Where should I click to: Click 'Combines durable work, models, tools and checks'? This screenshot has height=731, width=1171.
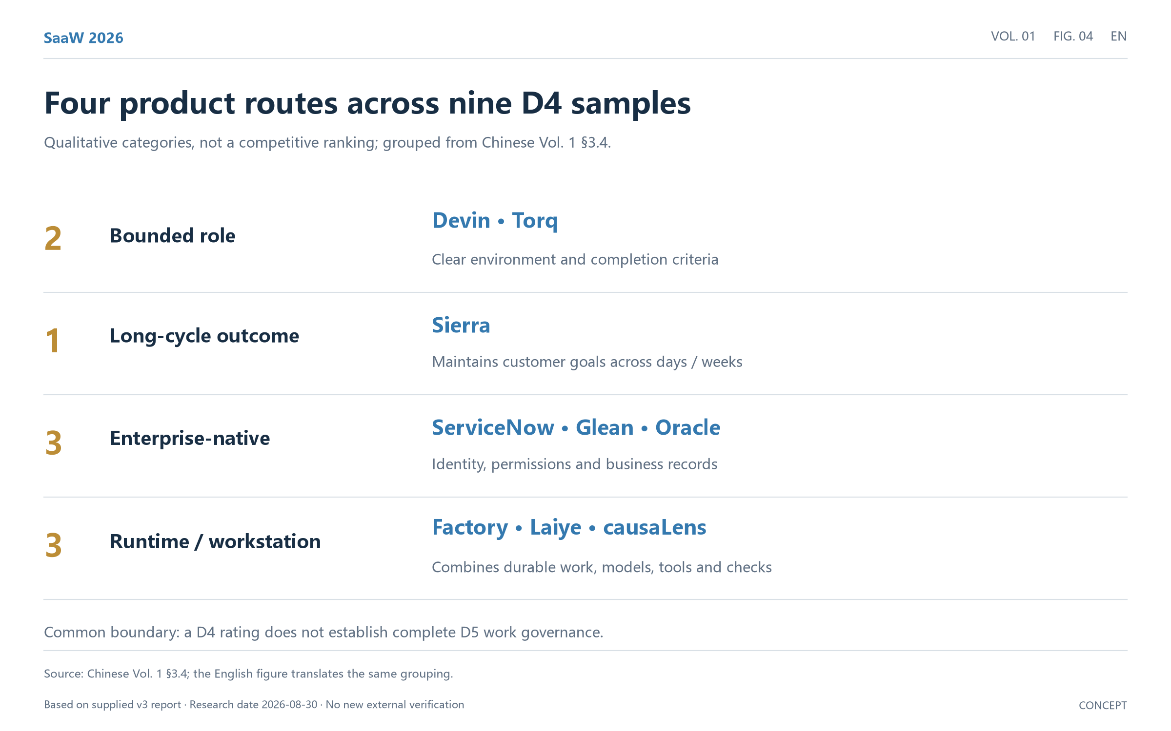(602, 567)
